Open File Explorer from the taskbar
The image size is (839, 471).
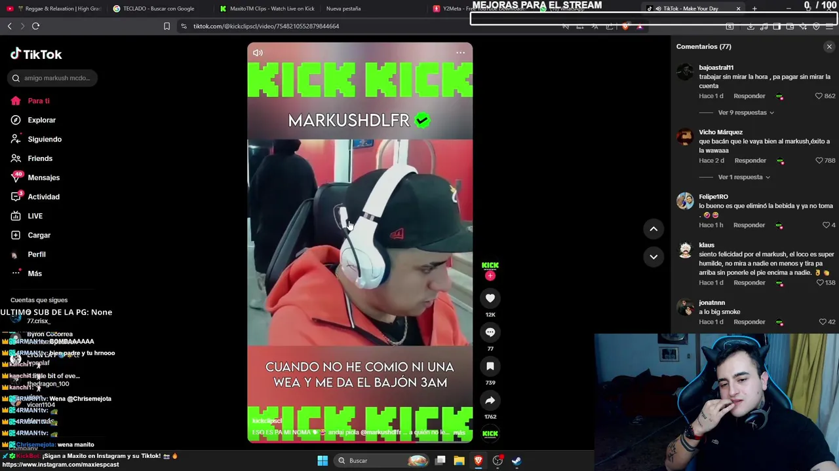coord(459,461)
